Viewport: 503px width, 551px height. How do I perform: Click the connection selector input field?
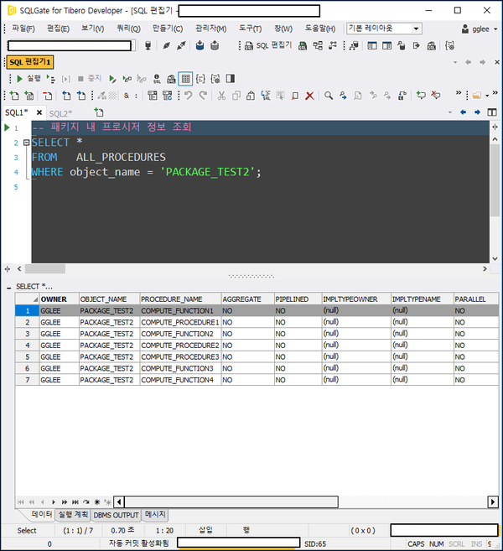[70, 45]
